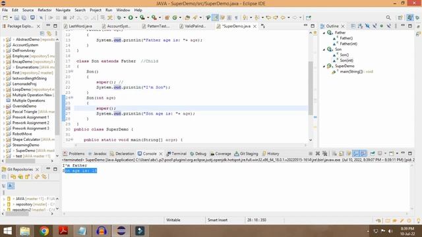Click the Save All toolbar icon
This screenshot has height=237, width=422.
pos(24,18)
